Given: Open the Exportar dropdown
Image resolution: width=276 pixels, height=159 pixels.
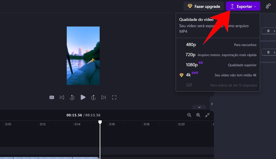Looking at the screenshot, I should [x=243, y=6].
